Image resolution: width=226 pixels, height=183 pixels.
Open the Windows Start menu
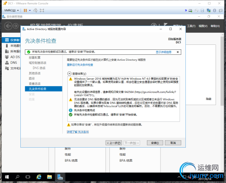click(x=7, y=177)
